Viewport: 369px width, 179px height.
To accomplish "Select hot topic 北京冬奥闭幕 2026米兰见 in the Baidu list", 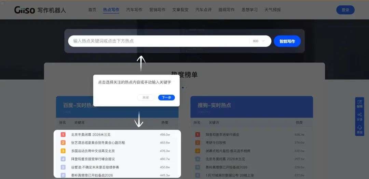I will point(91,135).
